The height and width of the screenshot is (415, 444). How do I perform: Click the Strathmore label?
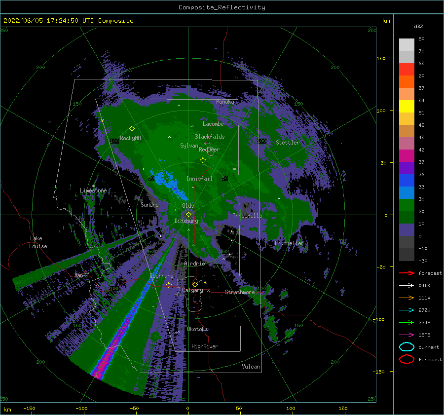pyautogui.click(x=240, y=292)
